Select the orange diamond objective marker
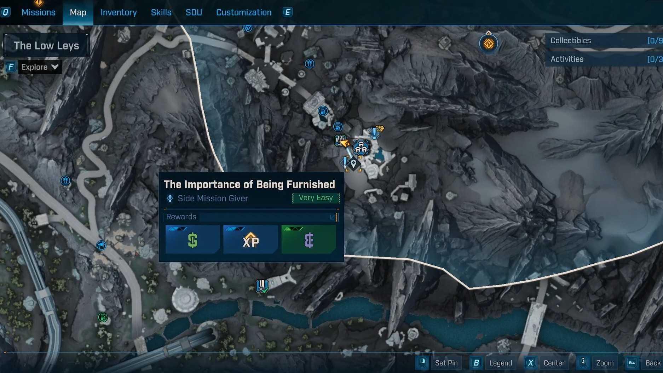The height and width of the screenshot is (373, 663). click(489, 44)
